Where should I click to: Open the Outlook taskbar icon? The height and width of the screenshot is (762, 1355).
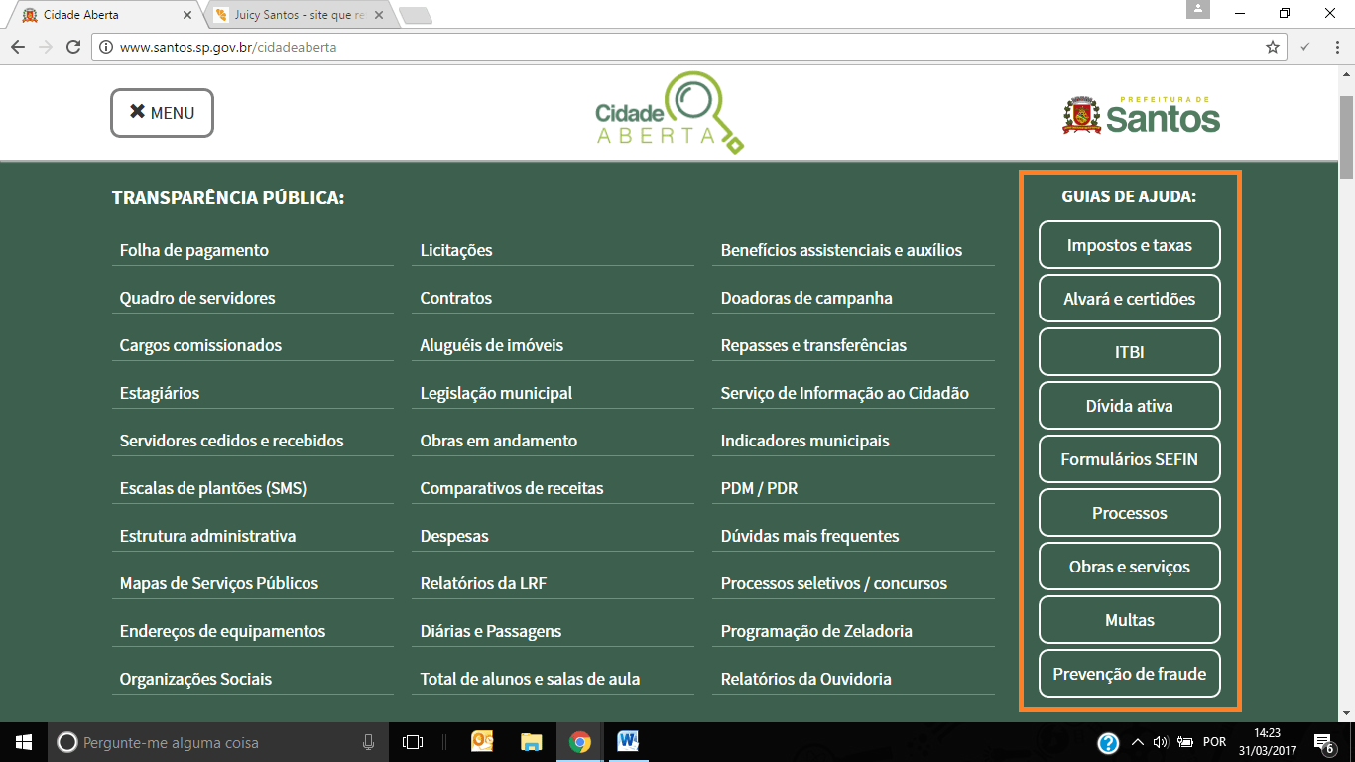pos(483,742)
